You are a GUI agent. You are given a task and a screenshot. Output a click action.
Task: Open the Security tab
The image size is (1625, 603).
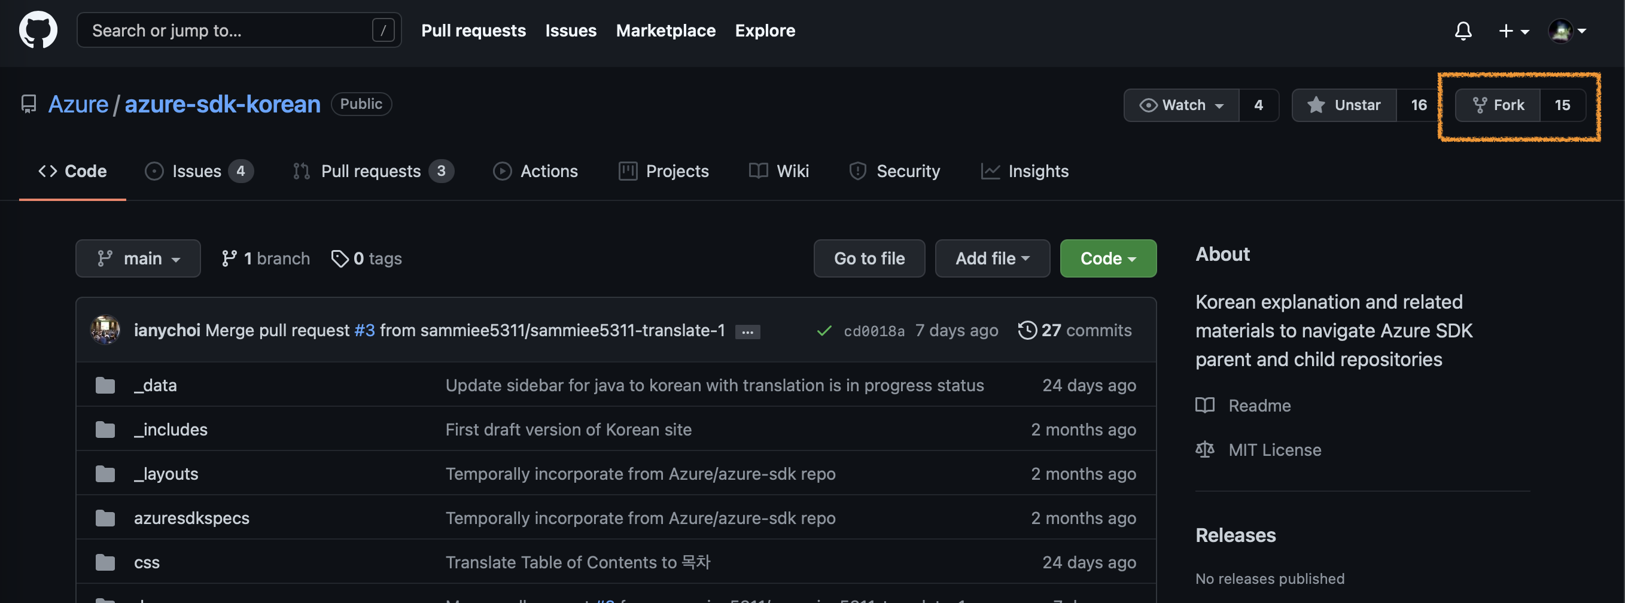point(894,171)
